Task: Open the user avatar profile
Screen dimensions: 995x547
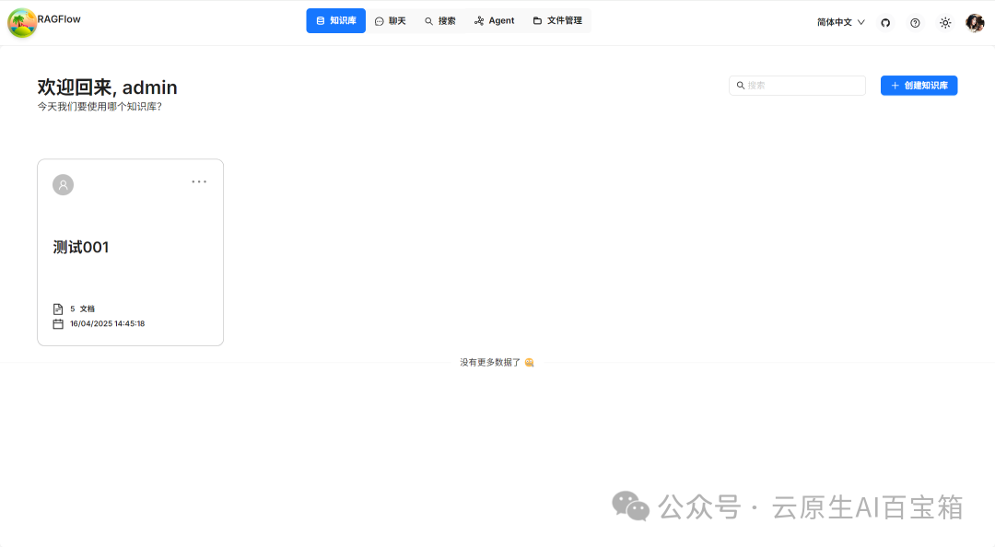Action: click(x=975, y=23)
